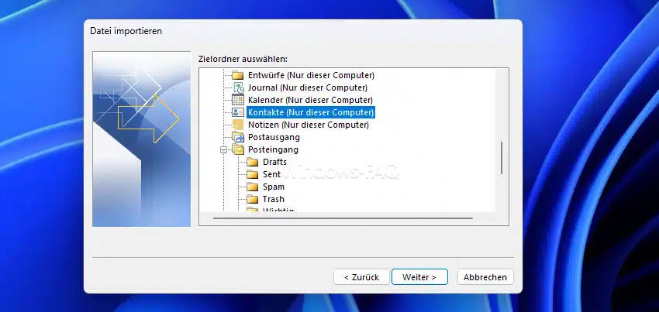The image size is (659, 312).
Task: Click the Entwürfe folder icon
Action: coord(238,76)
